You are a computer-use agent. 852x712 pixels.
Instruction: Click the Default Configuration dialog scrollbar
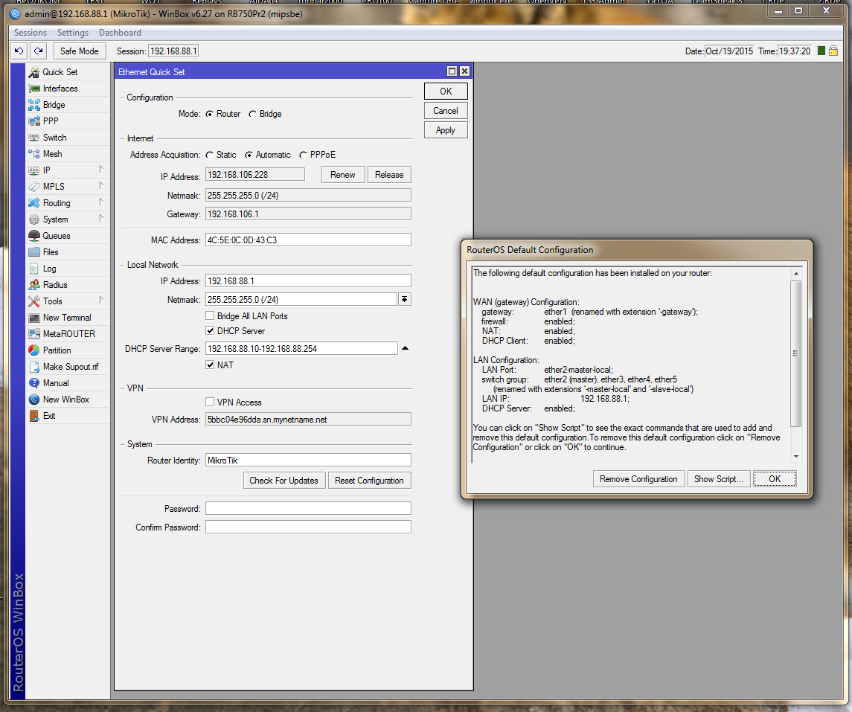tap(795, 353)
